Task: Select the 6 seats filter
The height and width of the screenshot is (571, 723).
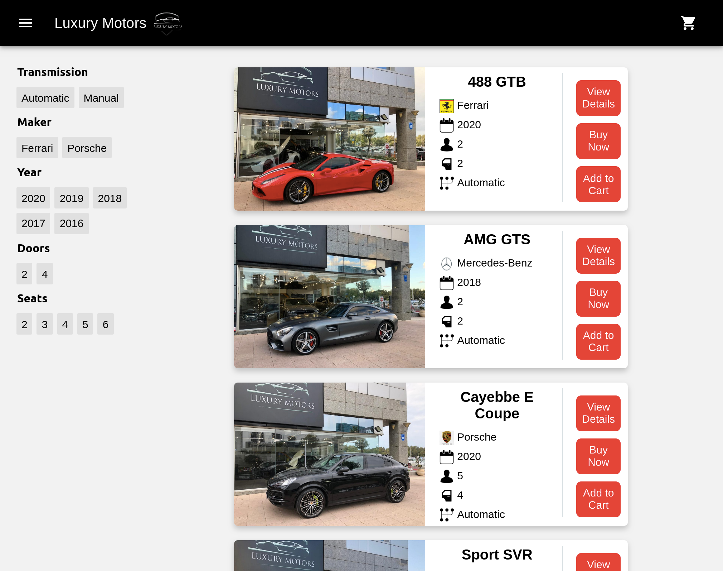Action: coord(106,324)
